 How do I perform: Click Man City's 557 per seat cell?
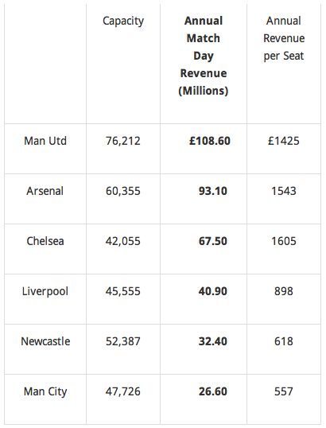[x=284, y=391]
